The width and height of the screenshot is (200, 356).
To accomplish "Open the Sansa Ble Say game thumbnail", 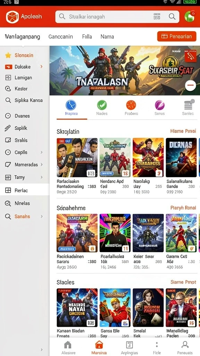I will click(x=115, y=308).
